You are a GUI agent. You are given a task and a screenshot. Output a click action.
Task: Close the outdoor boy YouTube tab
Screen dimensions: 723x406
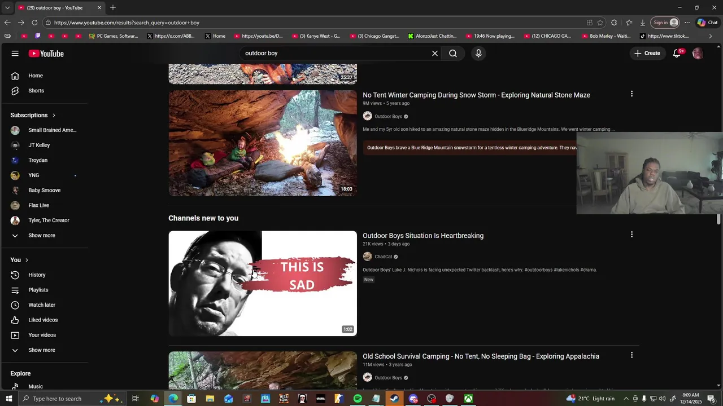pos(99,7)
